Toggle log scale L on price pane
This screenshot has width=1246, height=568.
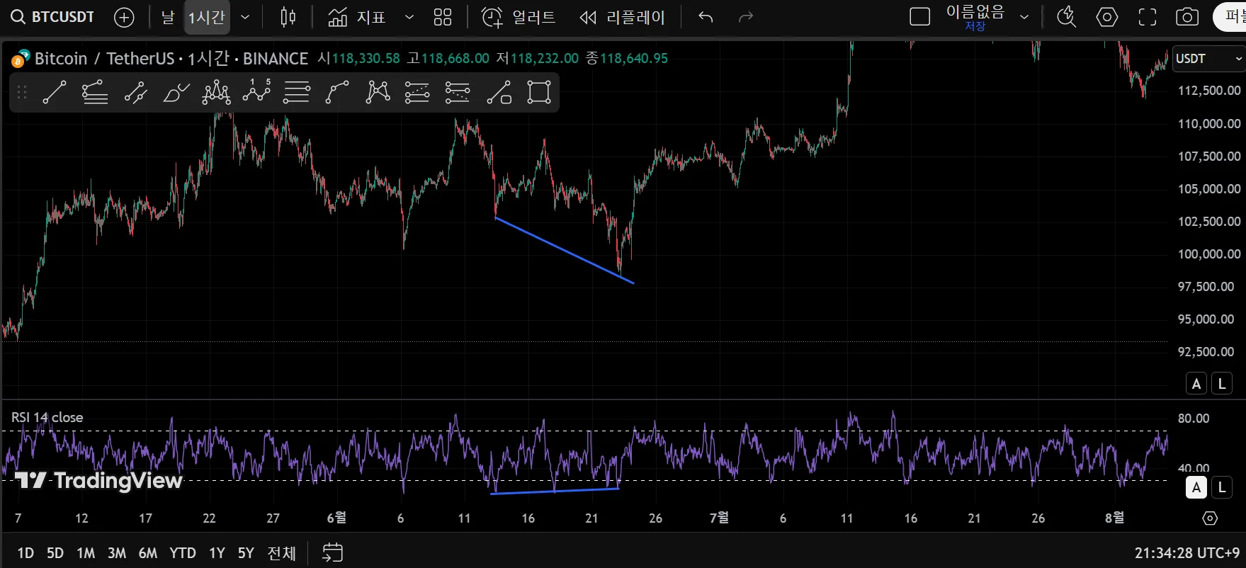tap(1222, 384)
